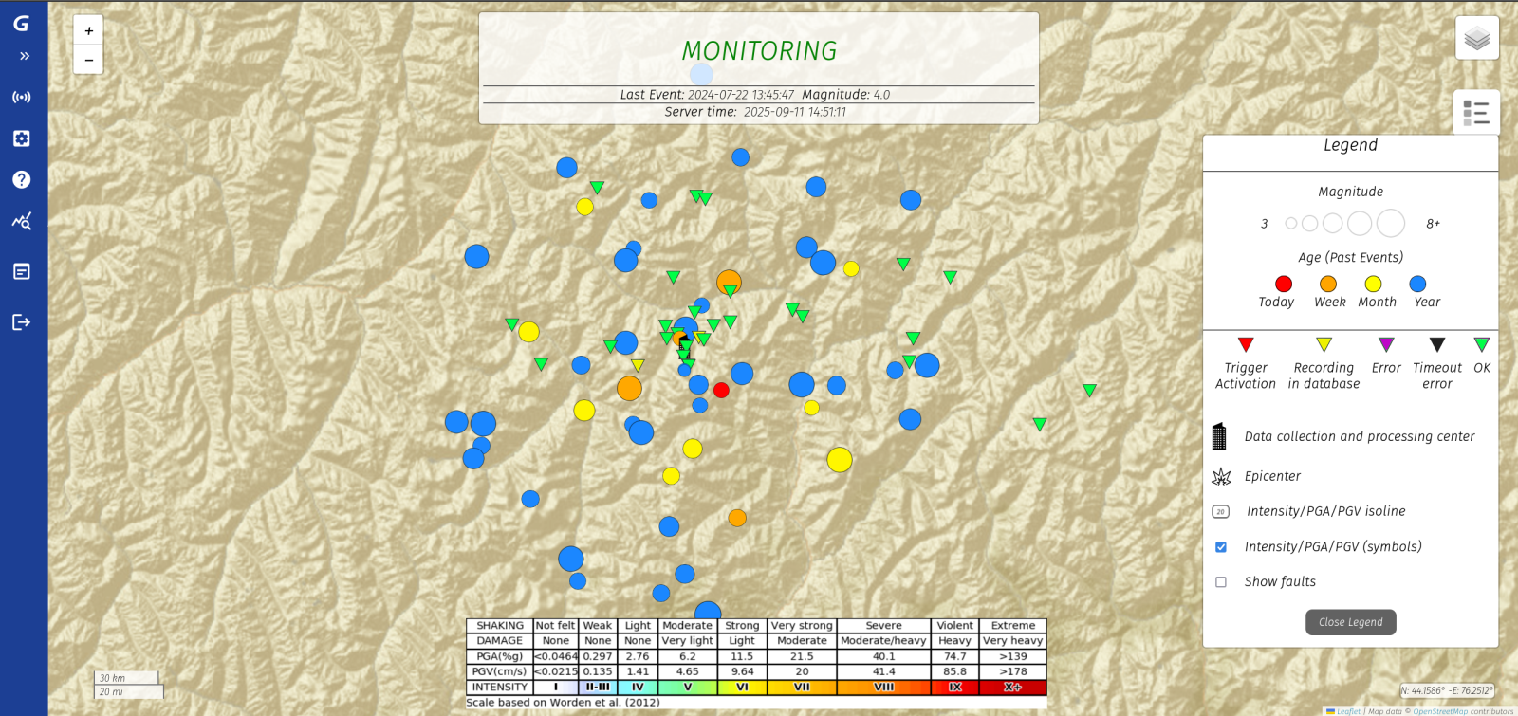Click the G logo at top left
Screen dimensions: 1518x716
coord(21,23)
